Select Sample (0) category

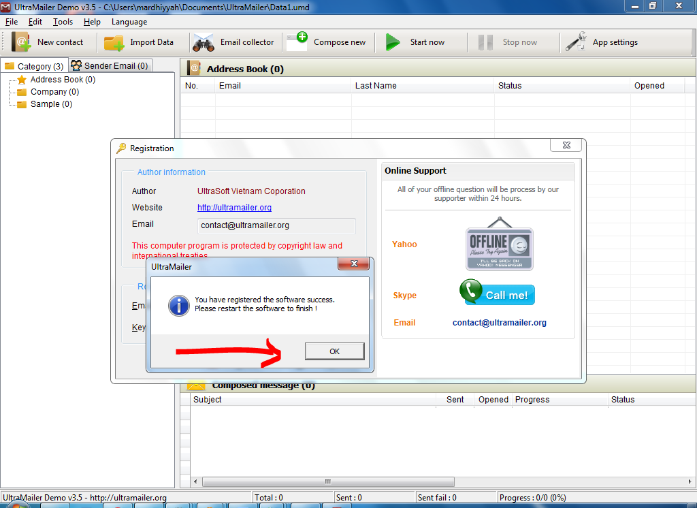pos(51,104)
